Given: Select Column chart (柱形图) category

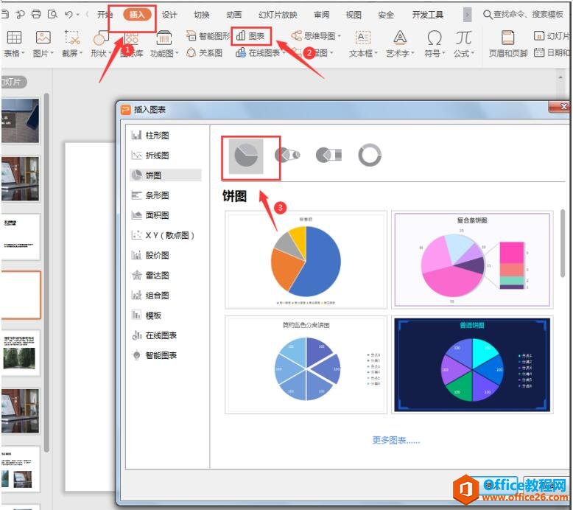Looking at the screenshot, I should pos(165,136).
